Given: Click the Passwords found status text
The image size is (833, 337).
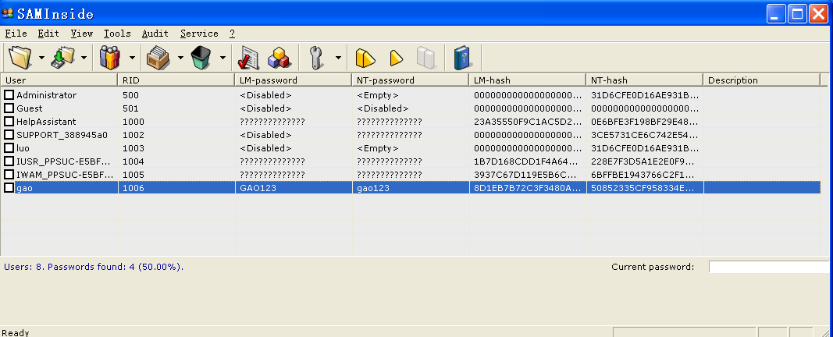Looking at the screenshot, I should [94, 267].
